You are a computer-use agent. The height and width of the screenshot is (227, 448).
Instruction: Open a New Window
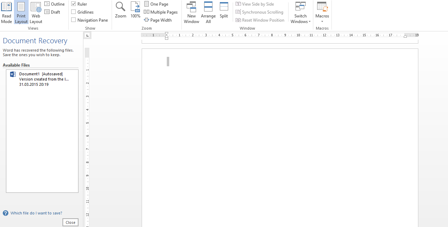coord(192,13)
